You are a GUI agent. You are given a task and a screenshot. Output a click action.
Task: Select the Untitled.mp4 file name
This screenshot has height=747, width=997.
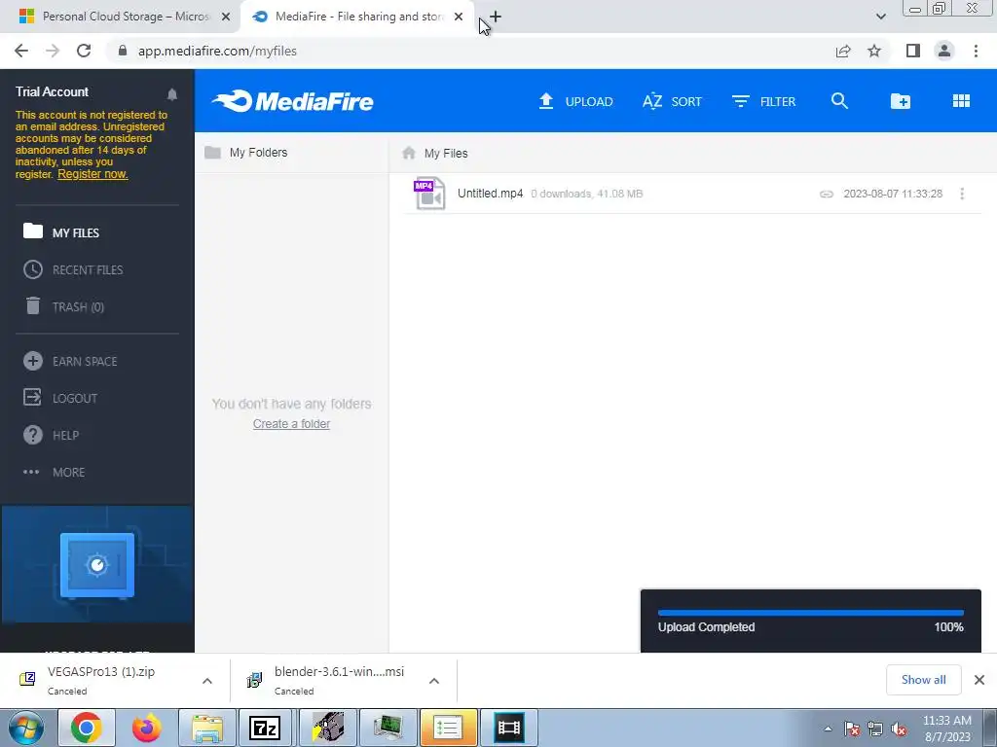(491, 194)
